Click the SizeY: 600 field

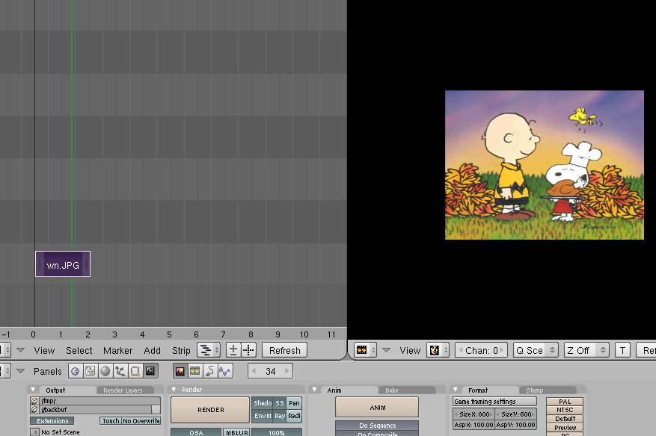click(x=515, y=414)
